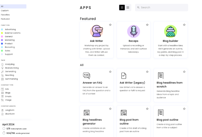The height and width of the screenshot is (137, 202).
Task: Star the Blog post outline card
Action: [184, 109]
